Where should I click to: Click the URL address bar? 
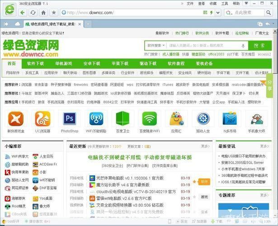[131, 13]
